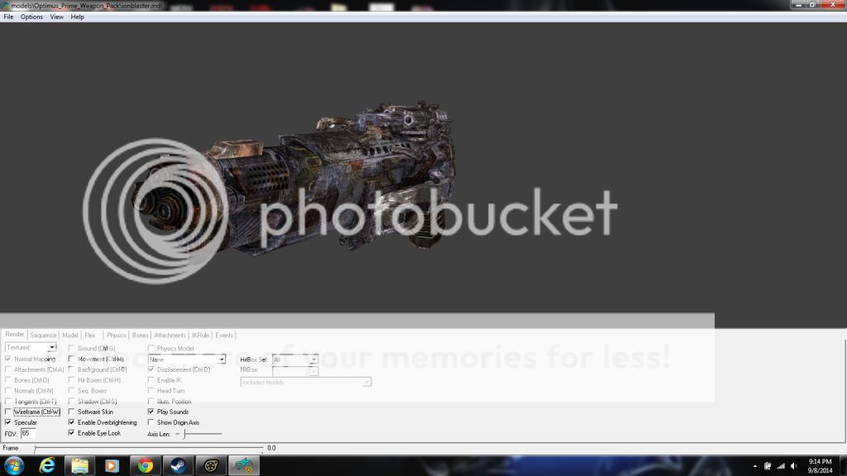Click the volume speaker tray icon
The width and height of the screenshot is (847, 476).
click(793, 466)
